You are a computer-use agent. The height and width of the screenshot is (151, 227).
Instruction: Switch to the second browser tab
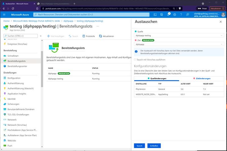point(55,4)
